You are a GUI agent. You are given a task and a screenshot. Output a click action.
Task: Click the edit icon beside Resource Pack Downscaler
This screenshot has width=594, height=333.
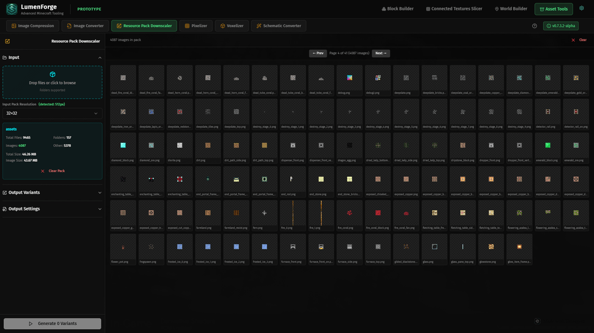click(7, 41)
